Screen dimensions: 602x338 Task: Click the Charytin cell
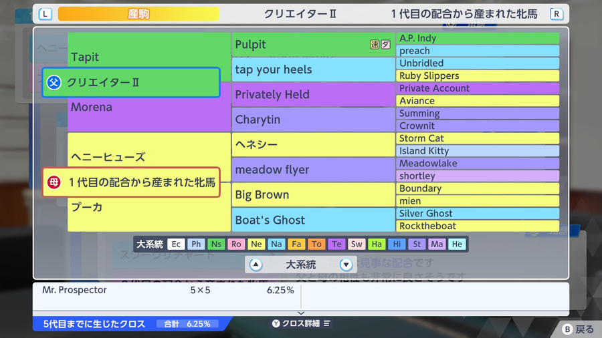pos(313,120)
